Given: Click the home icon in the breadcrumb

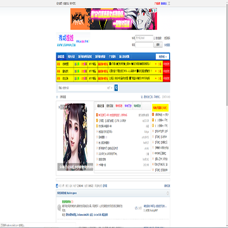Looking at the screenshot, I should [56, 97].
